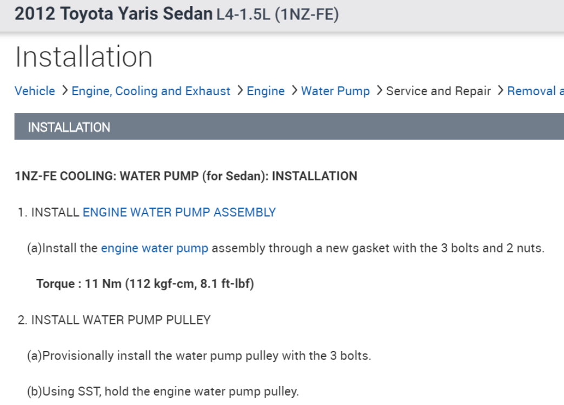This screenshot has width=564, height=405.
Task: Click the chevron before Service and Repair
Action: (x=379, y=91)
